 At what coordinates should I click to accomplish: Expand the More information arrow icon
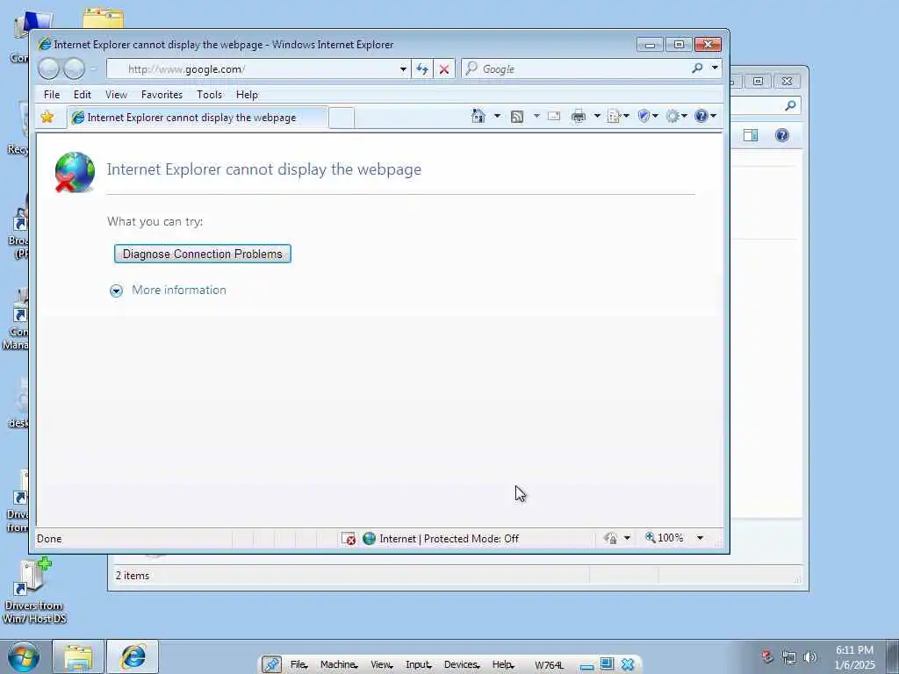pos(116,291)
